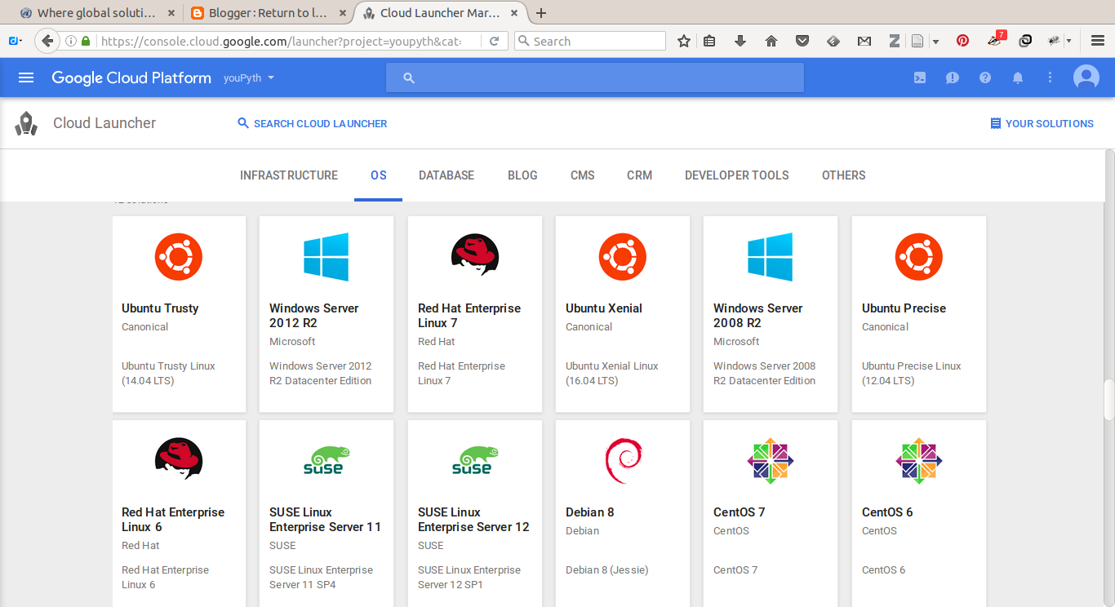Close the Cloud Launcher browser tab
The height and width of the screenshot is (607, 1115).
(513, 13)
